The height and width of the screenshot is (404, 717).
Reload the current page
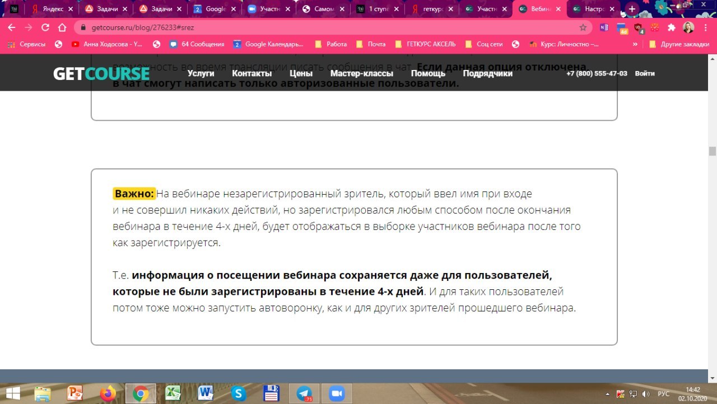(45, 27)
